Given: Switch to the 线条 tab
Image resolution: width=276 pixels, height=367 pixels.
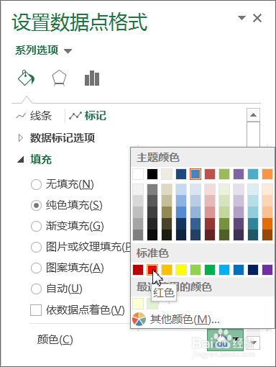Looking at the screenshot, I should (34, 116).
